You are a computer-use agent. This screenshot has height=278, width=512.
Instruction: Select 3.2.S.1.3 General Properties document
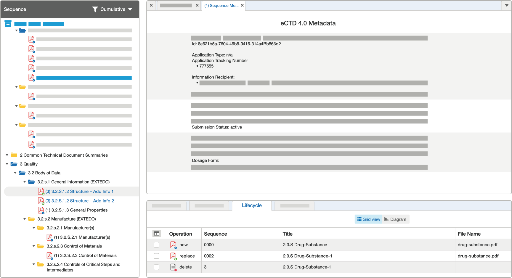[x=76, y=210]
